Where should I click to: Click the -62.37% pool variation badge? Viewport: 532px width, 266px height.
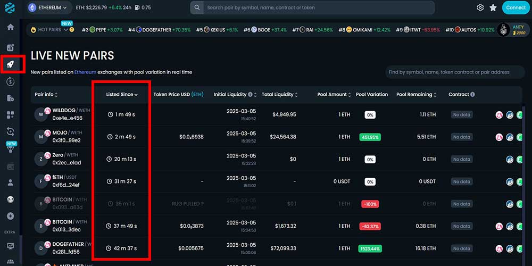tap(370, 226)
